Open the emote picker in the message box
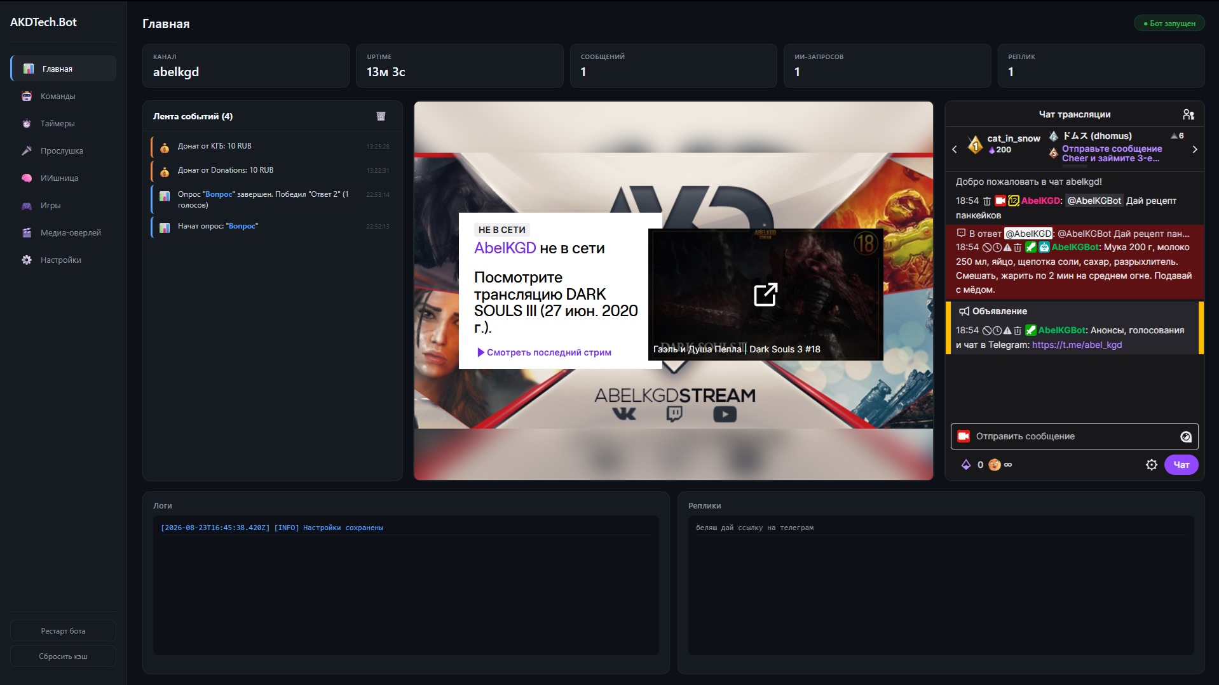Image resolution: width=1219 pixels, height=685 pixels. click(x=1185, y=436)
